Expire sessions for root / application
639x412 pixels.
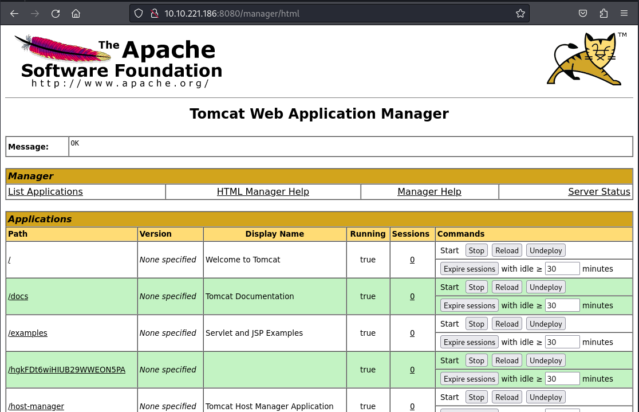point(470,269)
